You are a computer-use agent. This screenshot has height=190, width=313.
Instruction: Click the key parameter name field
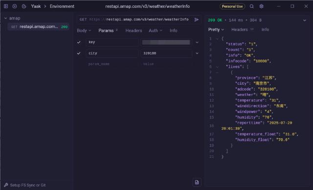click(112, 42)
